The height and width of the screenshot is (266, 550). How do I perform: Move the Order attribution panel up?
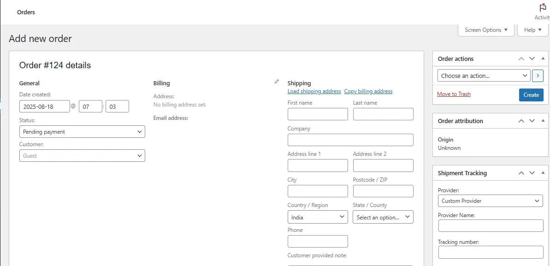[x=521, y=121]
